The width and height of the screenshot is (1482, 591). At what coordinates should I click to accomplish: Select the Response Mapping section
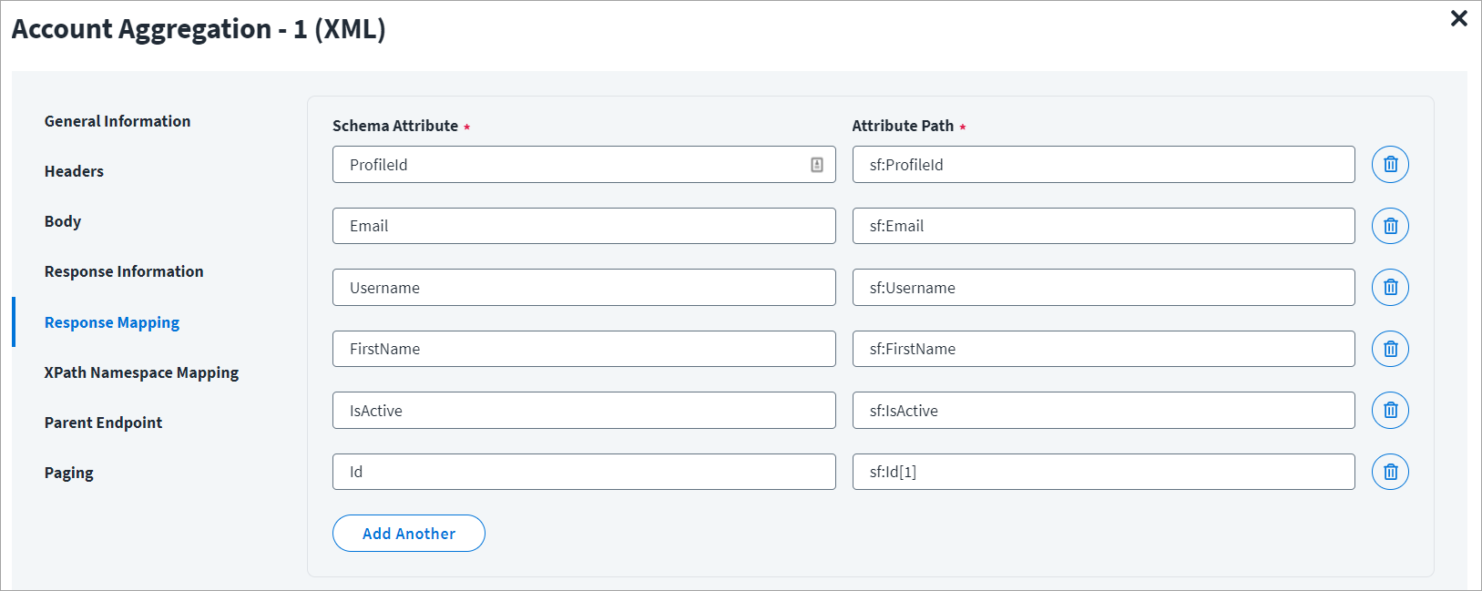[112, 322]
